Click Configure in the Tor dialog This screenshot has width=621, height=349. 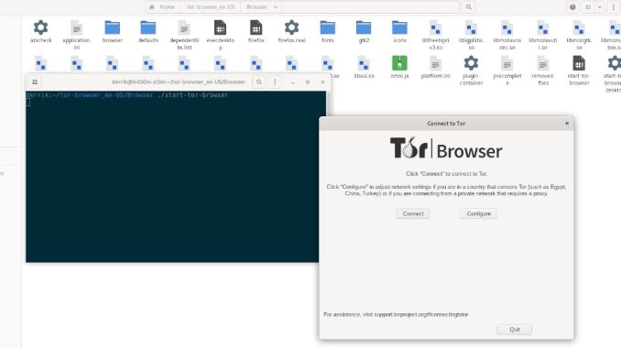(x=478, y=213)
